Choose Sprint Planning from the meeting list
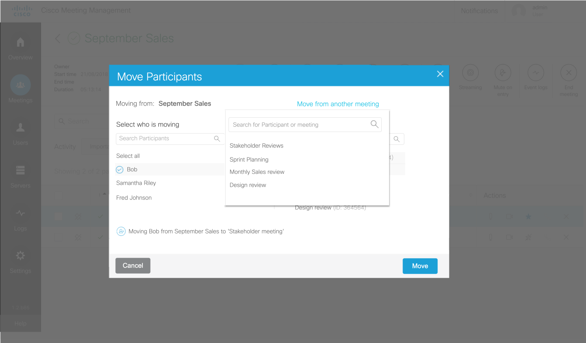Screen dimensions: 586x343 pos(249,160)
